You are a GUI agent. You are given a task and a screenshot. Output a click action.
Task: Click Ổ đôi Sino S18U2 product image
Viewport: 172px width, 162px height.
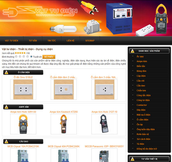point(23,90)
